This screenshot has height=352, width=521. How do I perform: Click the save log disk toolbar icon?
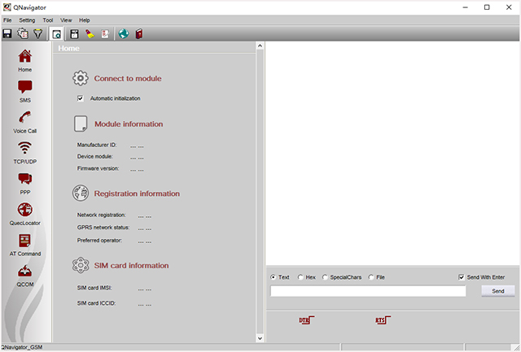coord(74,34)
